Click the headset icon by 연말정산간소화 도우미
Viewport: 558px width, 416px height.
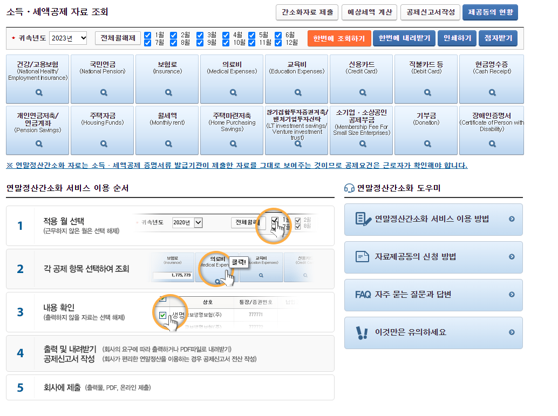coord(349,188)
